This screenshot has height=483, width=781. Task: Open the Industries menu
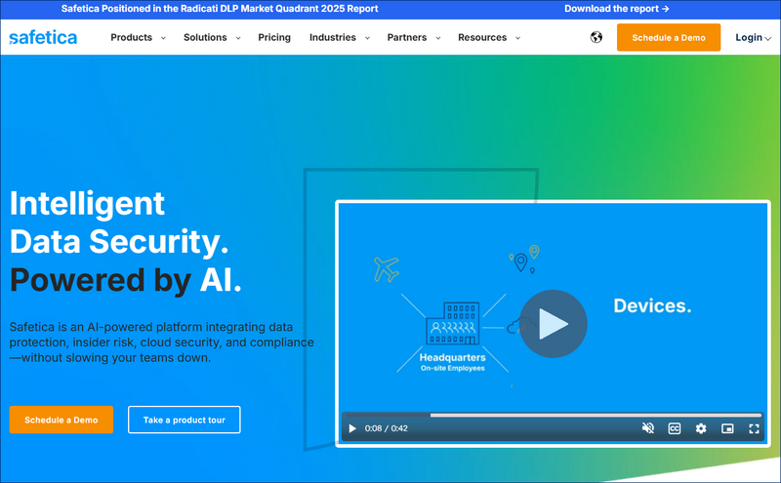(333, 37)
